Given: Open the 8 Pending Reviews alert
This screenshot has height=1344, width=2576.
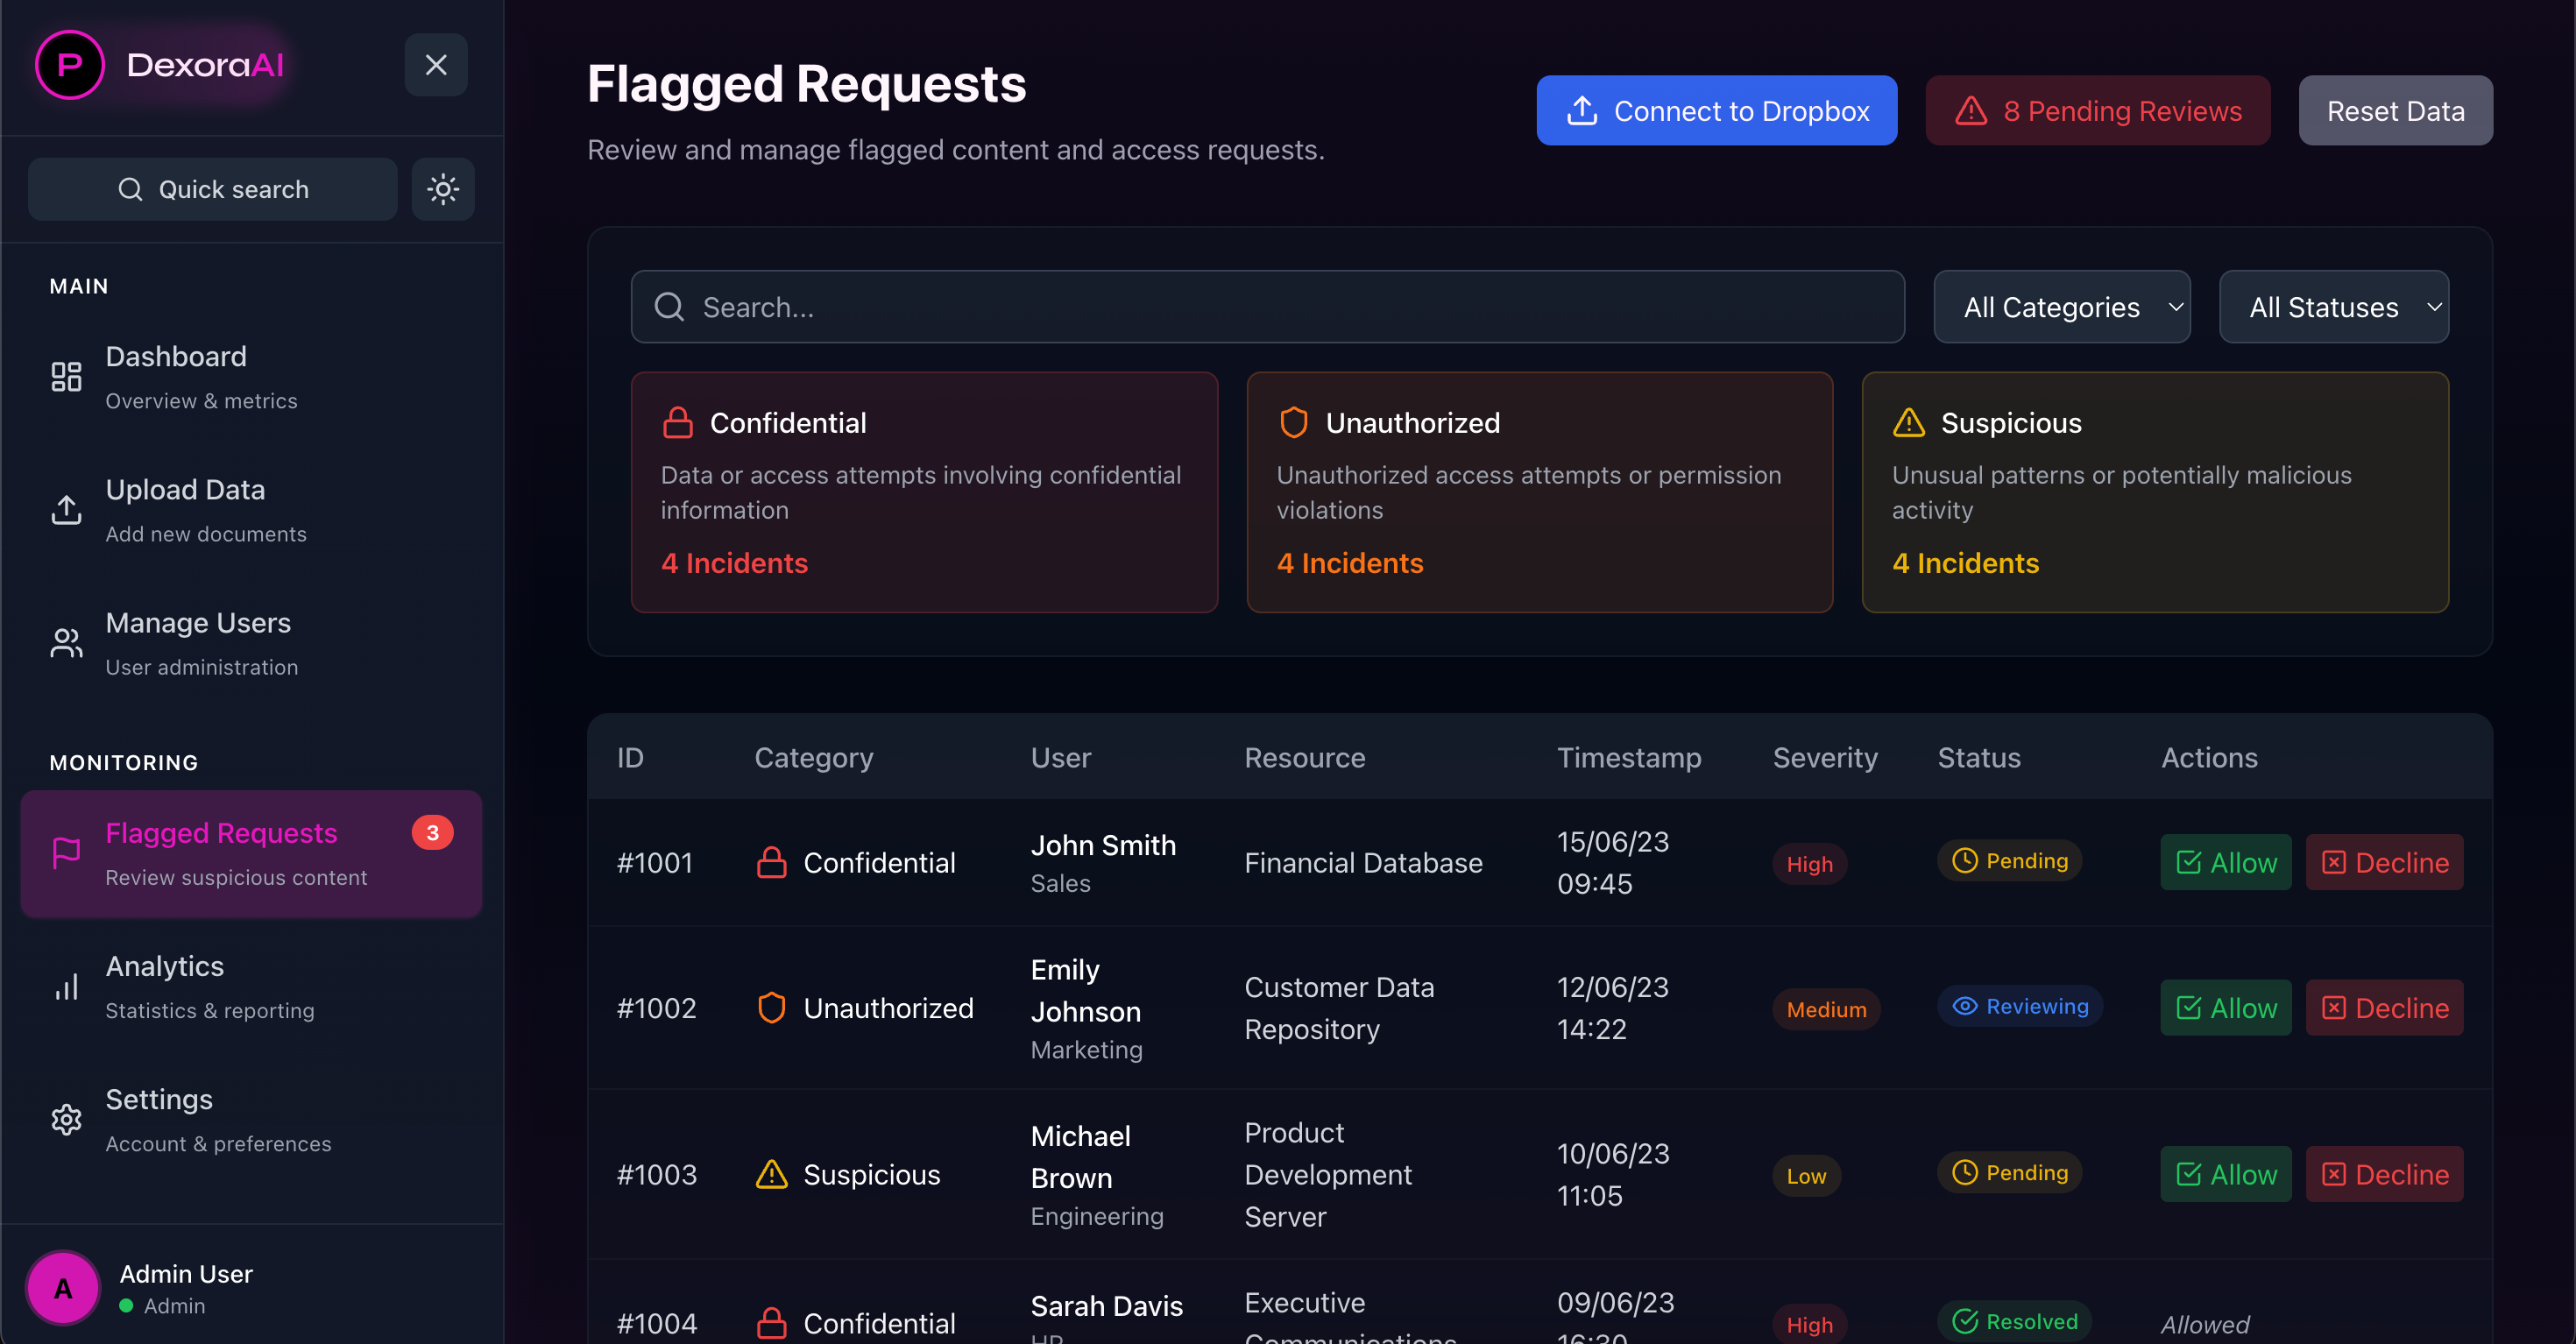Looking at the screenshot, I should [2097, 111].
